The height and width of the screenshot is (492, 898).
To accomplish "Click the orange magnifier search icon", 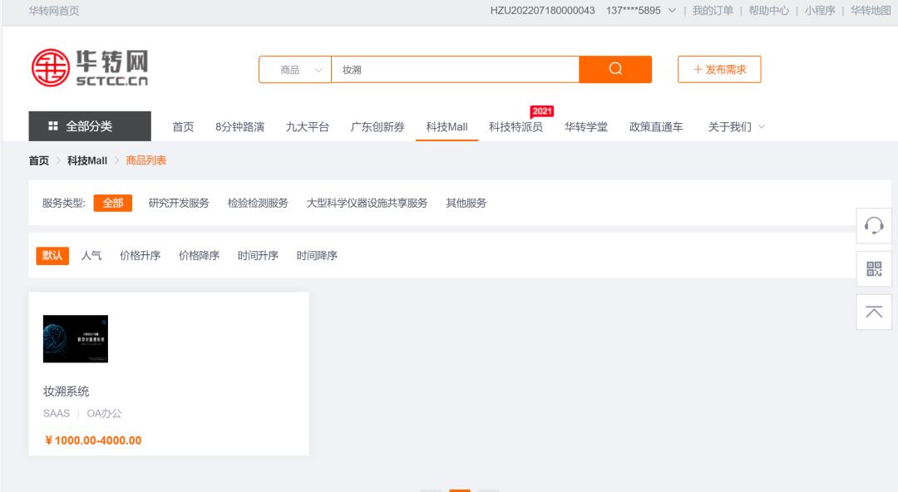I will [614, 70].
